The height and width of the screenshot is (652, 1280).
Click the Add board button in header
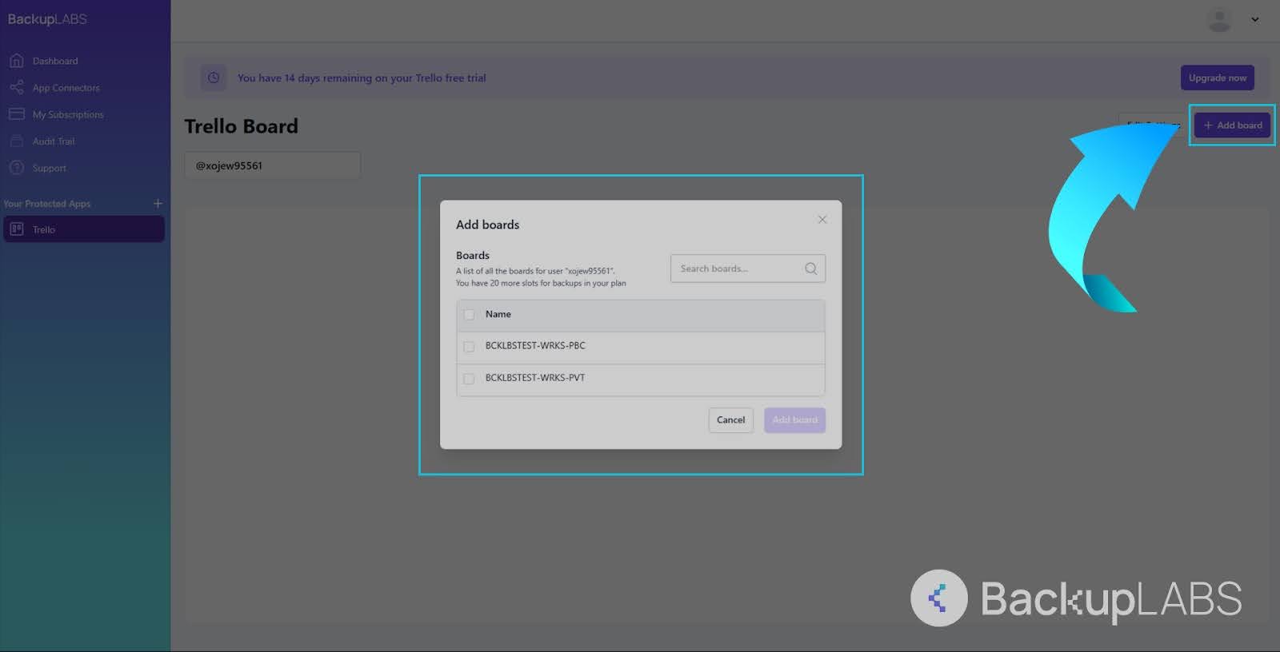coord(1233,125)
